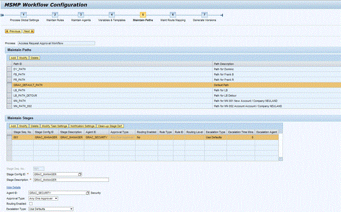Select step 5 Maintain Paths
The height and width of the screenshot is (212, 341).
click(x=143, y=15)
